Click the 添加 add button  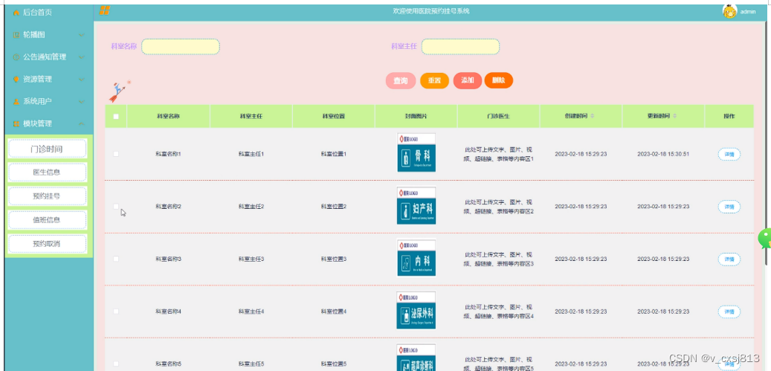coord(468,80)
